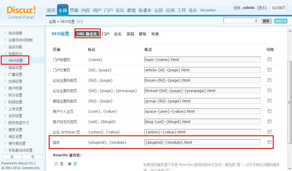
Task: Enable 可用 for 用户日志内容页
Action: click(x=269, y=121)
